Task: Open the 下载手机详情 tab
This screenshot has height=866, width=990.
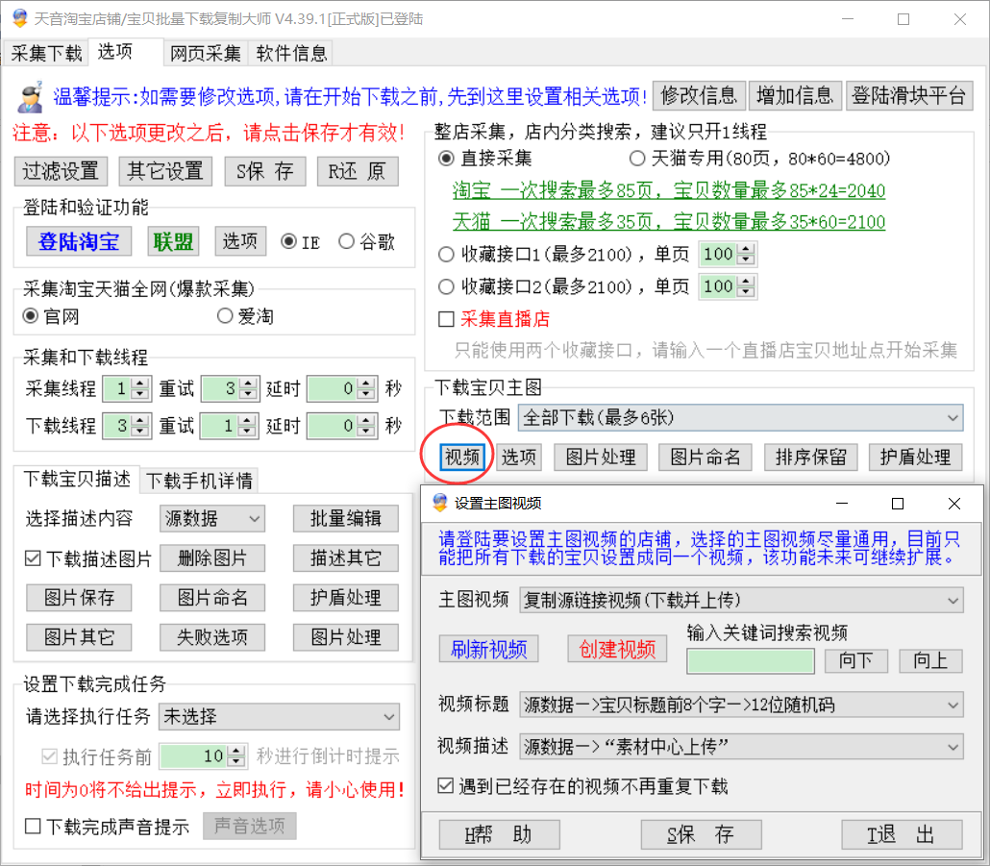Action: coord(200,480)
